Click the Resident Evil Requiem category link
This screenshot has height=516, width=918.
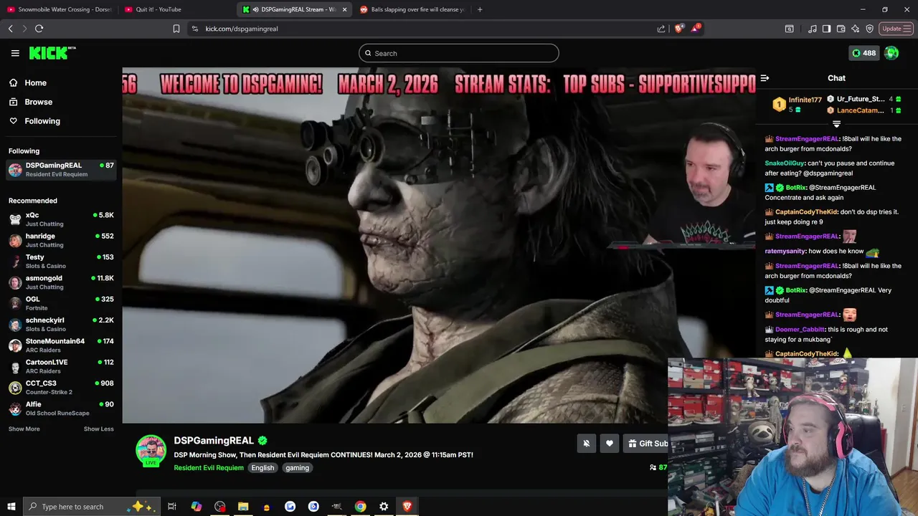(209, 468)
